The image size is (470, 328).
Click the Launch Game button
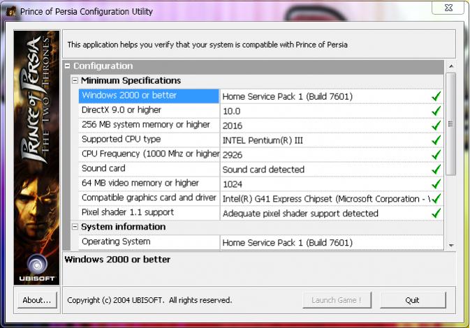[x=337, y=300]
